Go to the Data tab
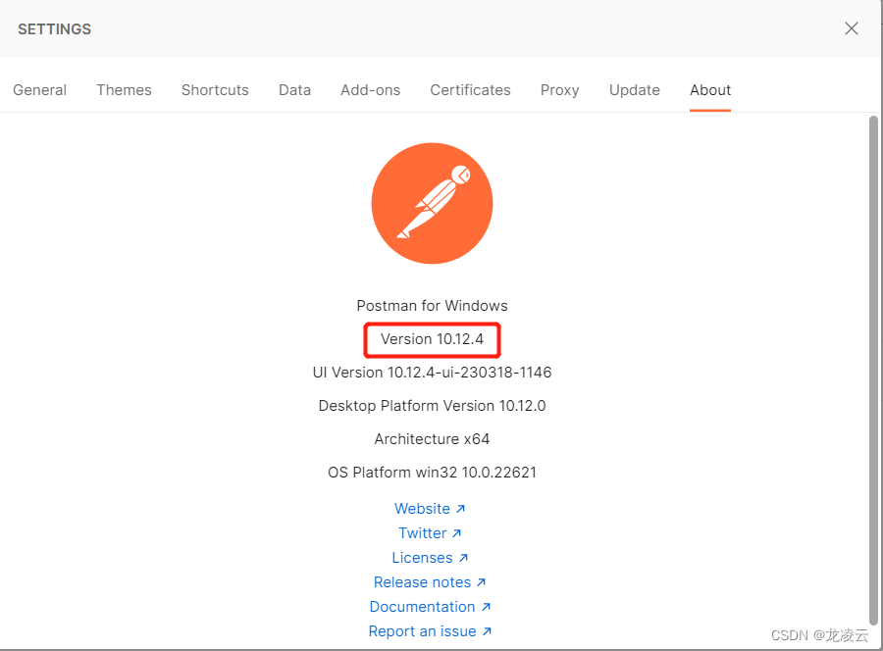This screenshot has height=651, width=883. coord(294,90)
